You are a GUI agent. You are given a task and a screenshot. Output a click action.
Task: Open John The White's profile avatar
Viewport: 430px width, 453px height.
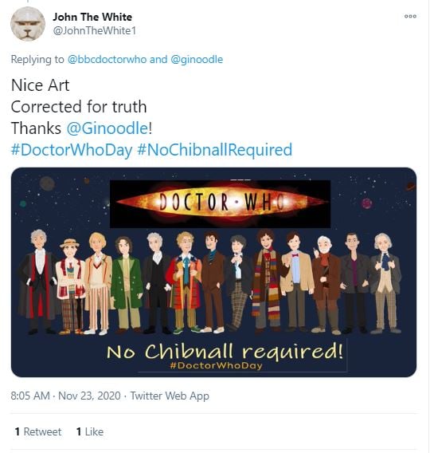pos(28,24)
